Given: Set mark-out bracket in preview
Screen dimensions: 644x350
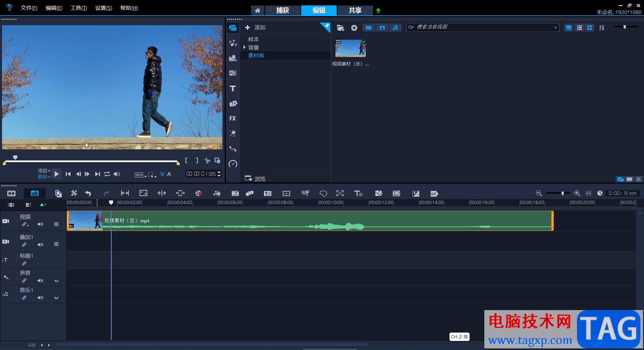Looking at the screenshot, I should coord(197,161).
